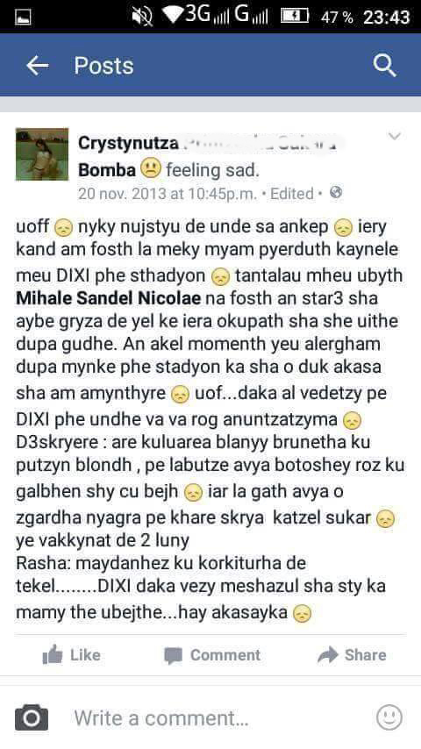Share the post via Share arrow
421x749 pixels.
coord(352,655)
